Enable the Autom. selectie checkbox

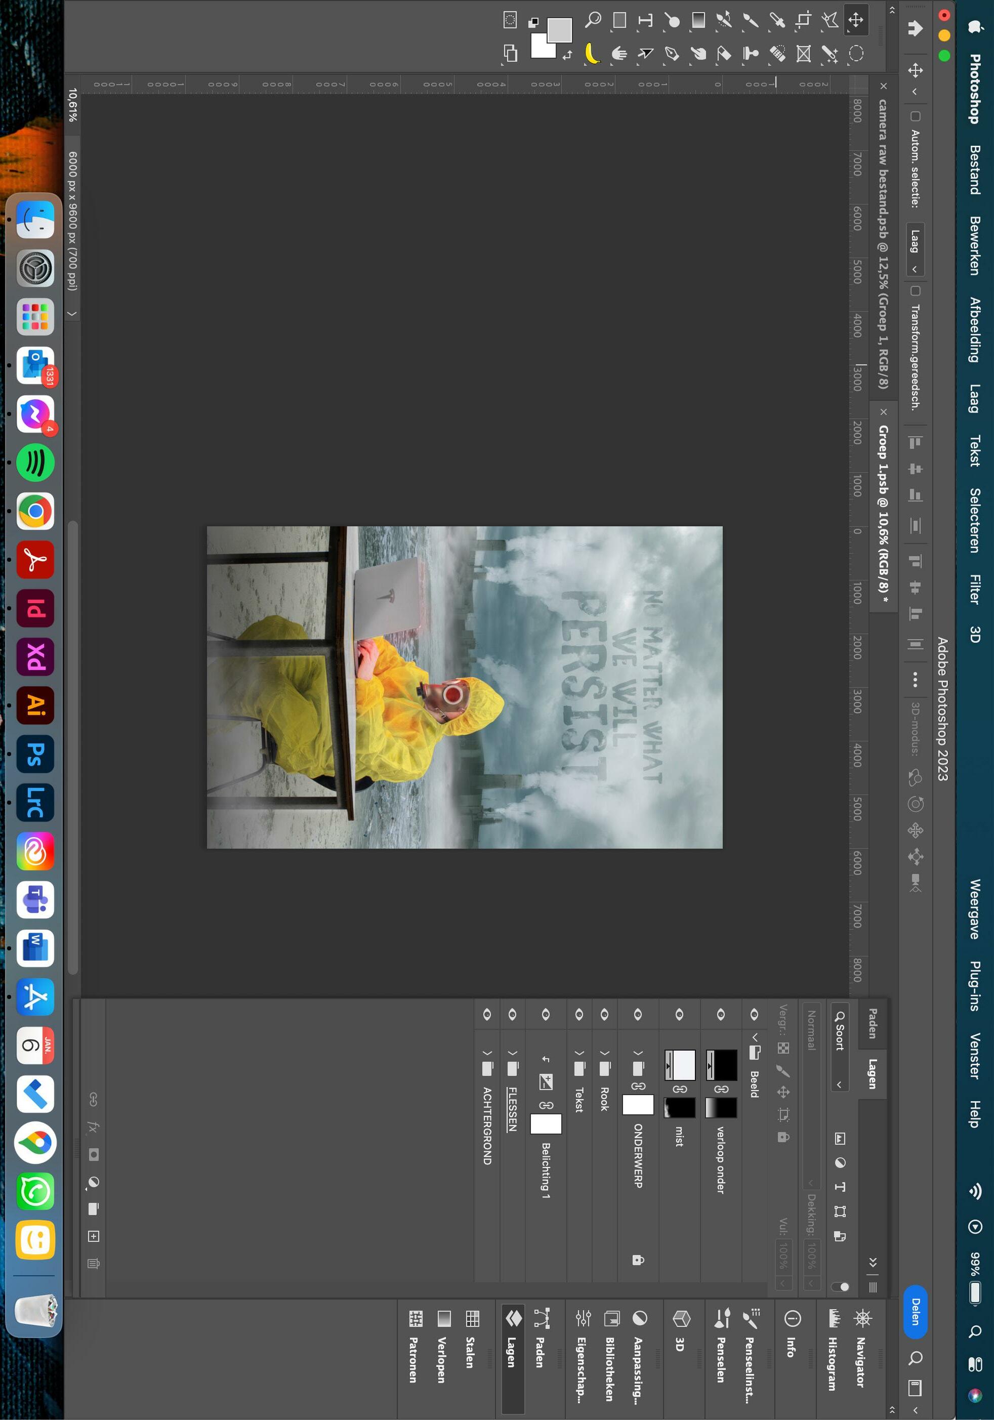(x=916, y=116)
